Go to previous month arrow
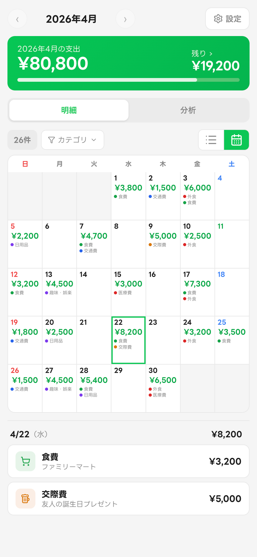Screen dimensions: 257x557 pyautogui.click(x=17, y=19)
